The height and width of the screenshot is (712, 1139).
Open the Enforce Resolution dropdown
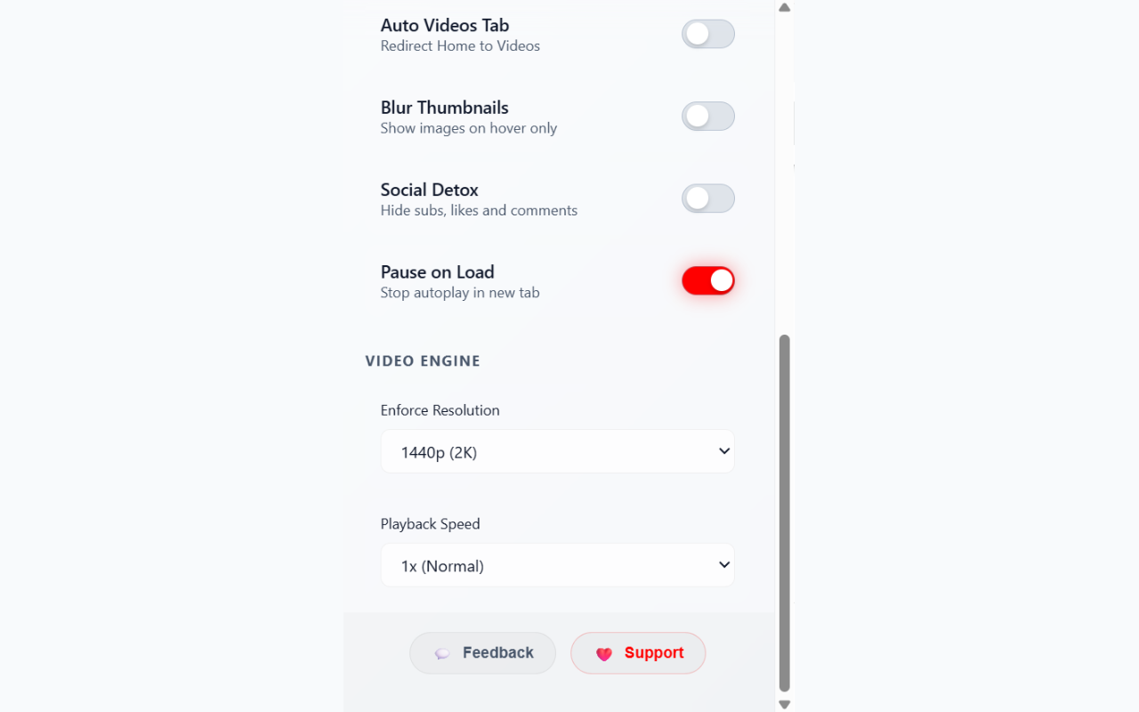[558, 451]
